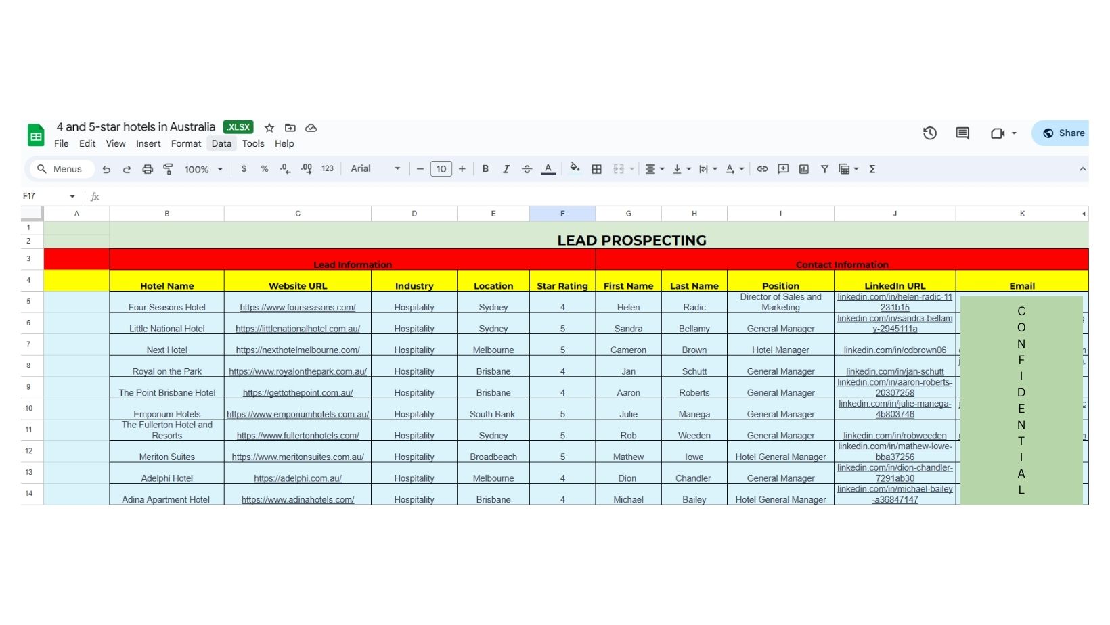
Task: Open the Name box dropdown arrow
Action: [72, 196]
